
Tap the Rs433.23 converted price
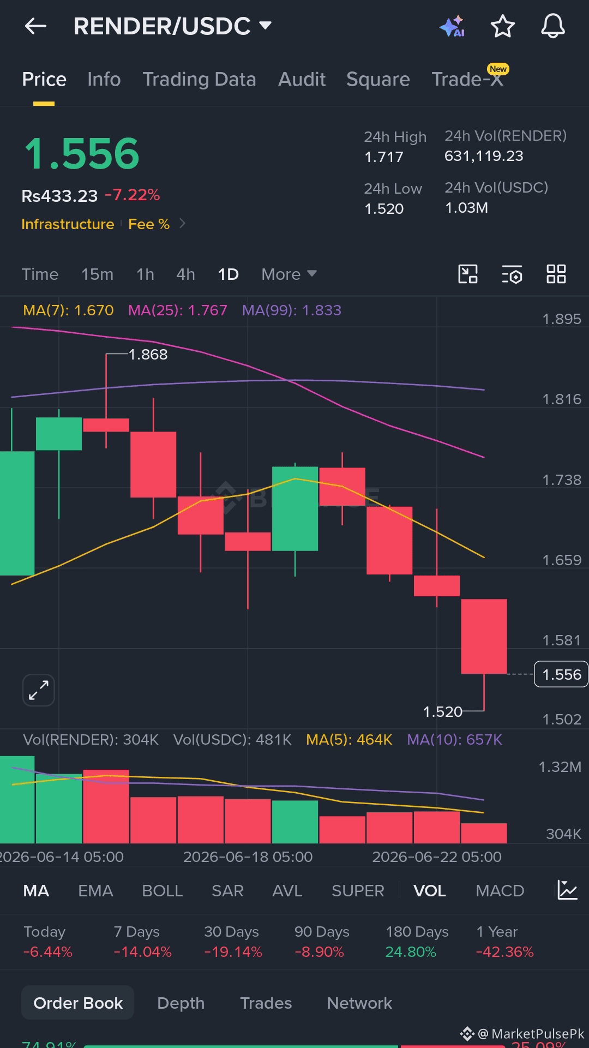59,195
